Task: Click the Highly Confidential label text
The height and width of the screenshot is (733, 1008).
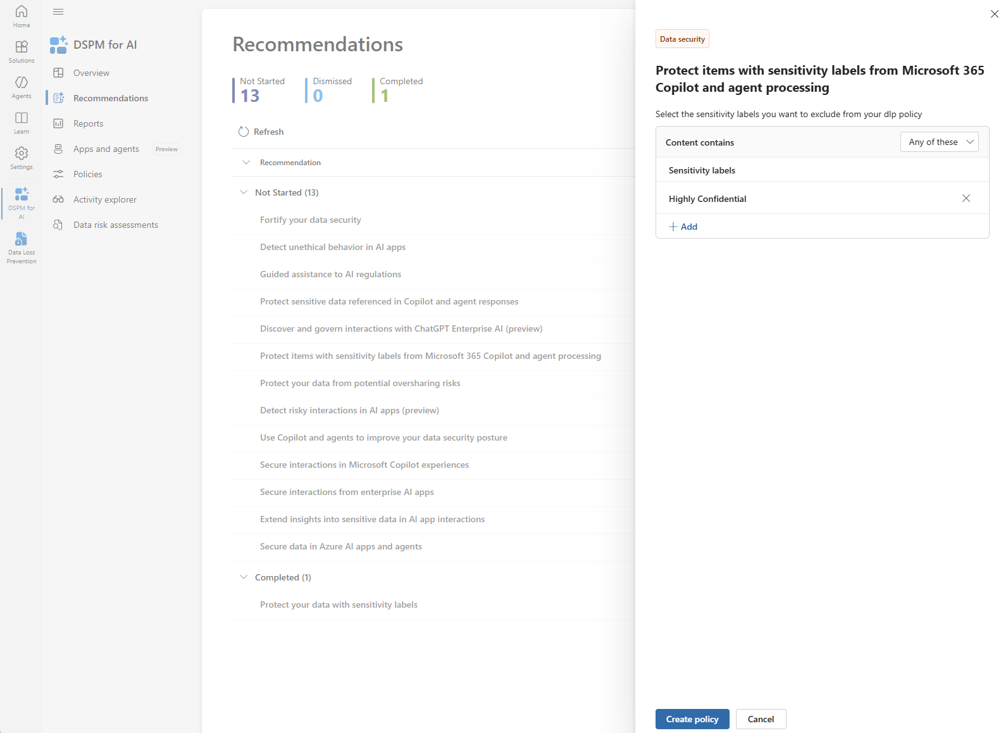Action: pyautogui.click(x=707, y=199)
